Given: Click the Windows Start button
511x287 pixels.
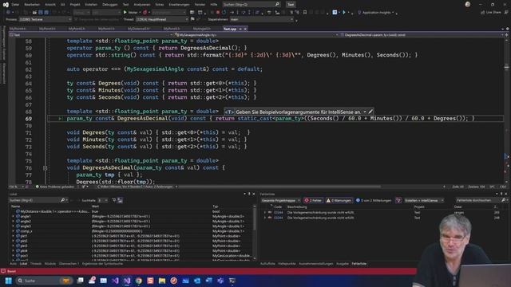Looking at the screenshot, I should coord(9,281).
